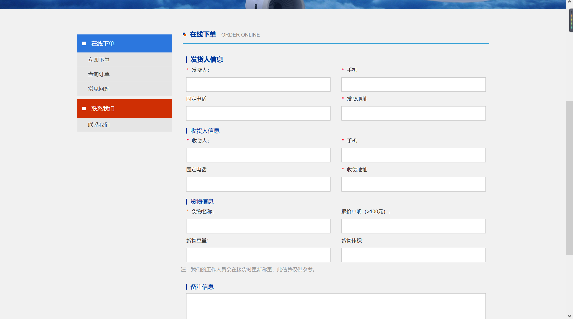Focus the 收货人 name input field

coord(258,155)
